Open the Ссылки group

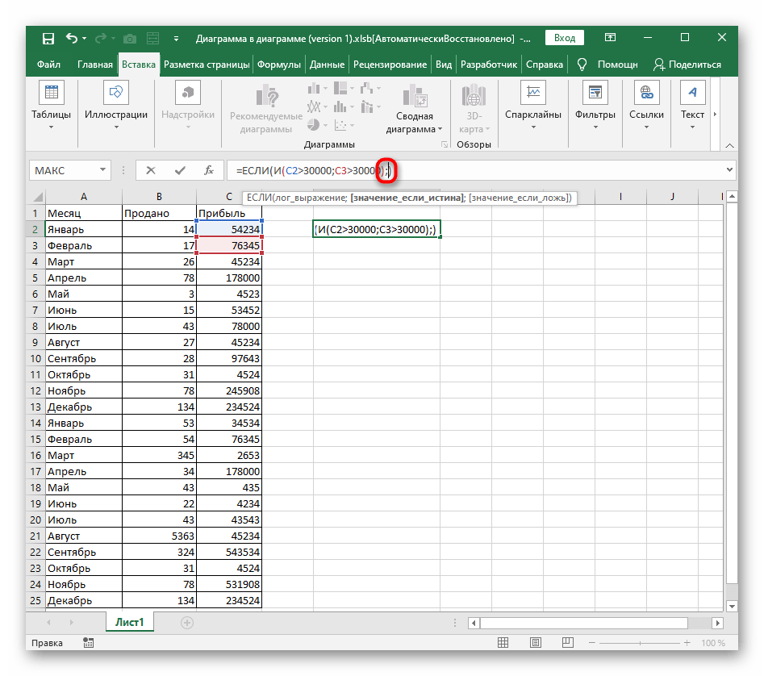646,106
